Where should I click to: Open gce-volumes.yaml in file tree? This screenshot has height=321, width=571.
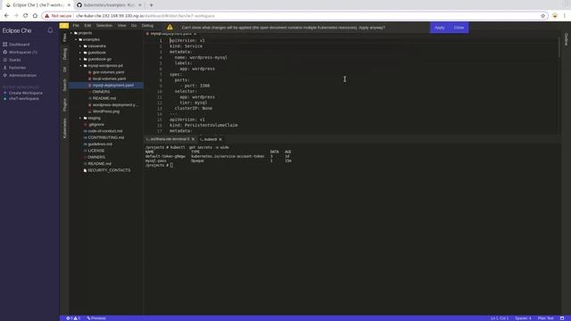point(108,72)
